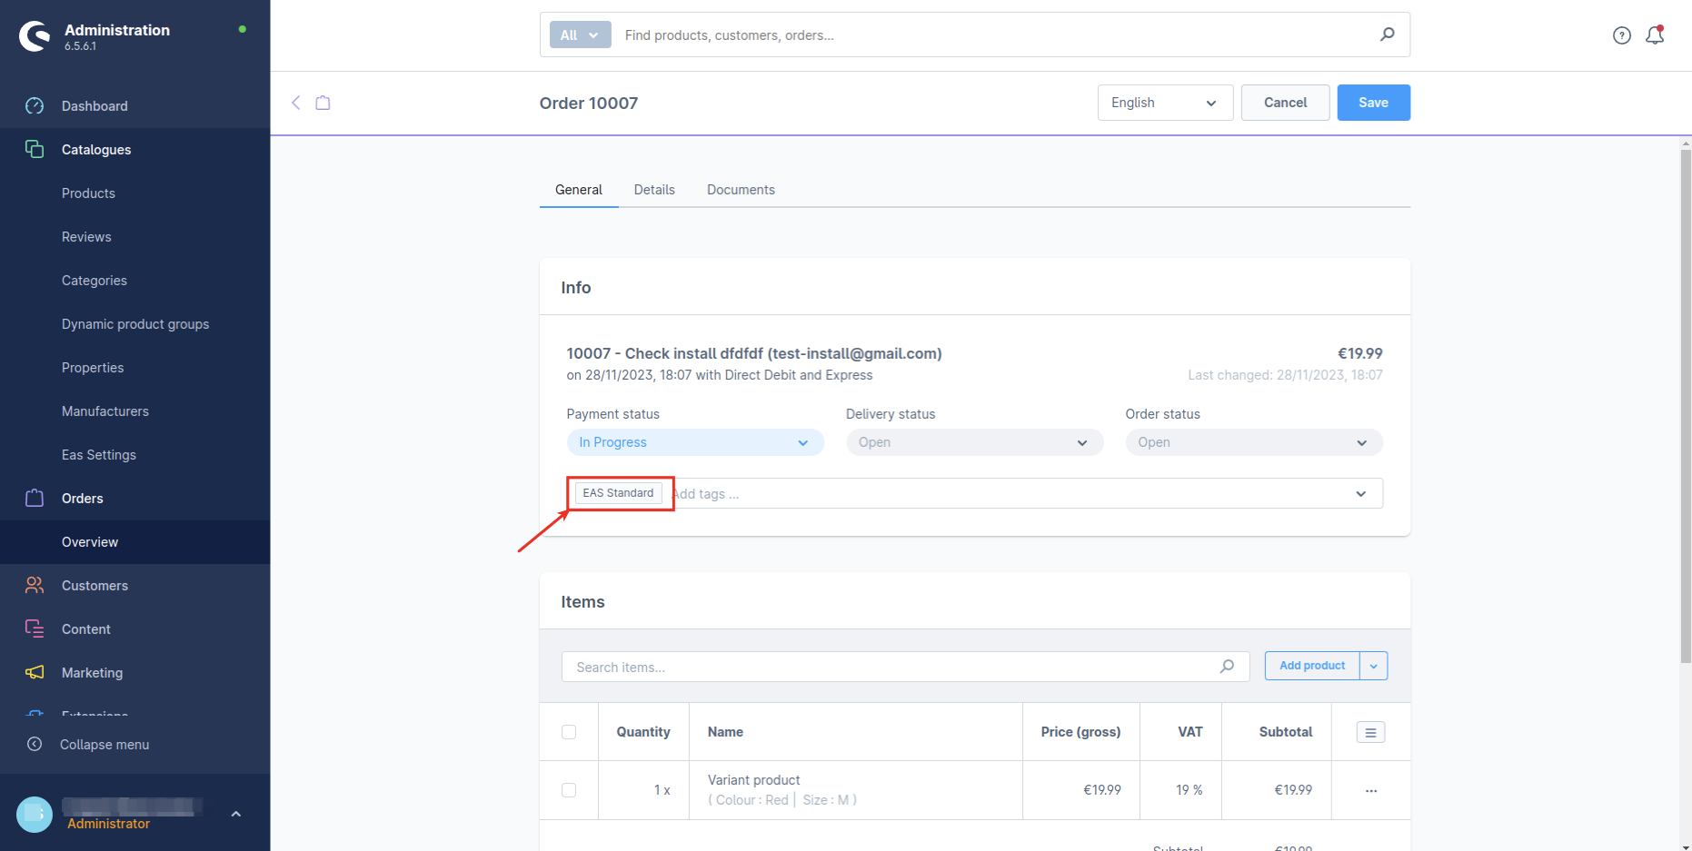Switch to the Documents tab

tap(741, 190)
